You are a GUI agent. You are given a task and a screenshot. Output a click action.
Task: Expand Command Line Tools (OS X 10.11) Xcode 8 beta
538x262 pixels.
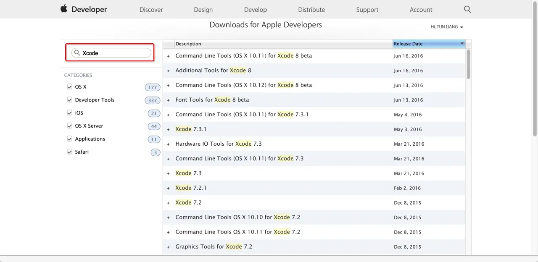168,56
